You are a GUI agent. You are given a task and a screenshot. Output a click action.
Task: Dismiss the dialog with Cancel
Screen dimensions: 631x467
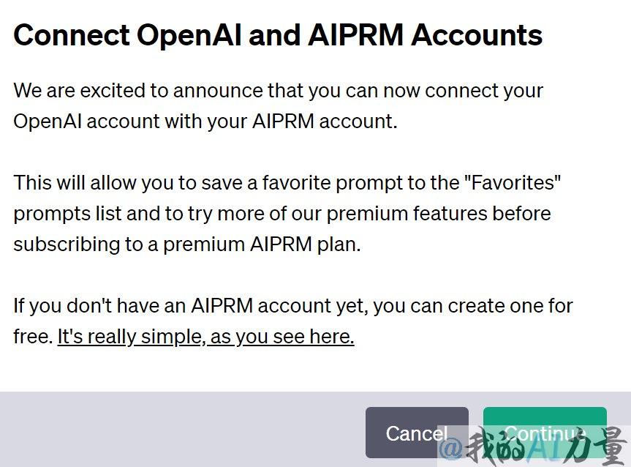click(417, 433)
